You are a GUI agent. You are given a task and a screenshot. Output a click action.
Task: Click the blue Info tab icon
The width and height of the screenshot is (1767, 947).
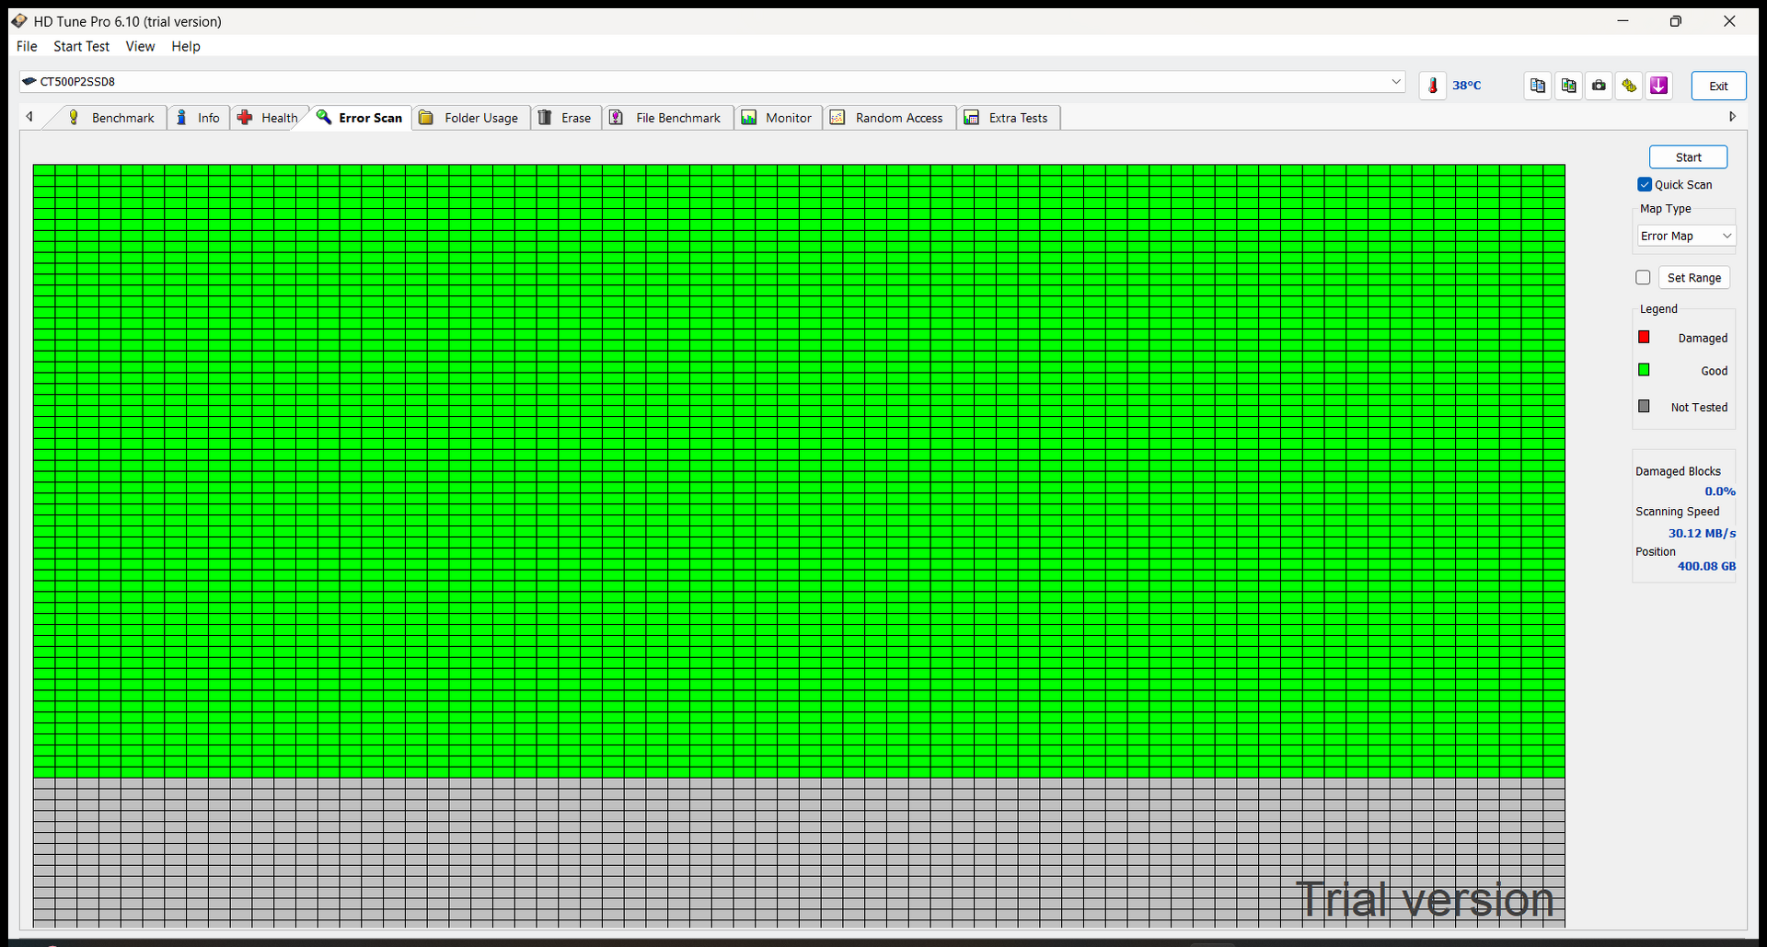pyautogui.click(x=181, y=117)
